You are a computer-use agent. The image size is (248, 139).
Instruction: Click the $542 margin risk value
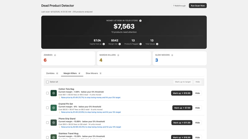115,40
